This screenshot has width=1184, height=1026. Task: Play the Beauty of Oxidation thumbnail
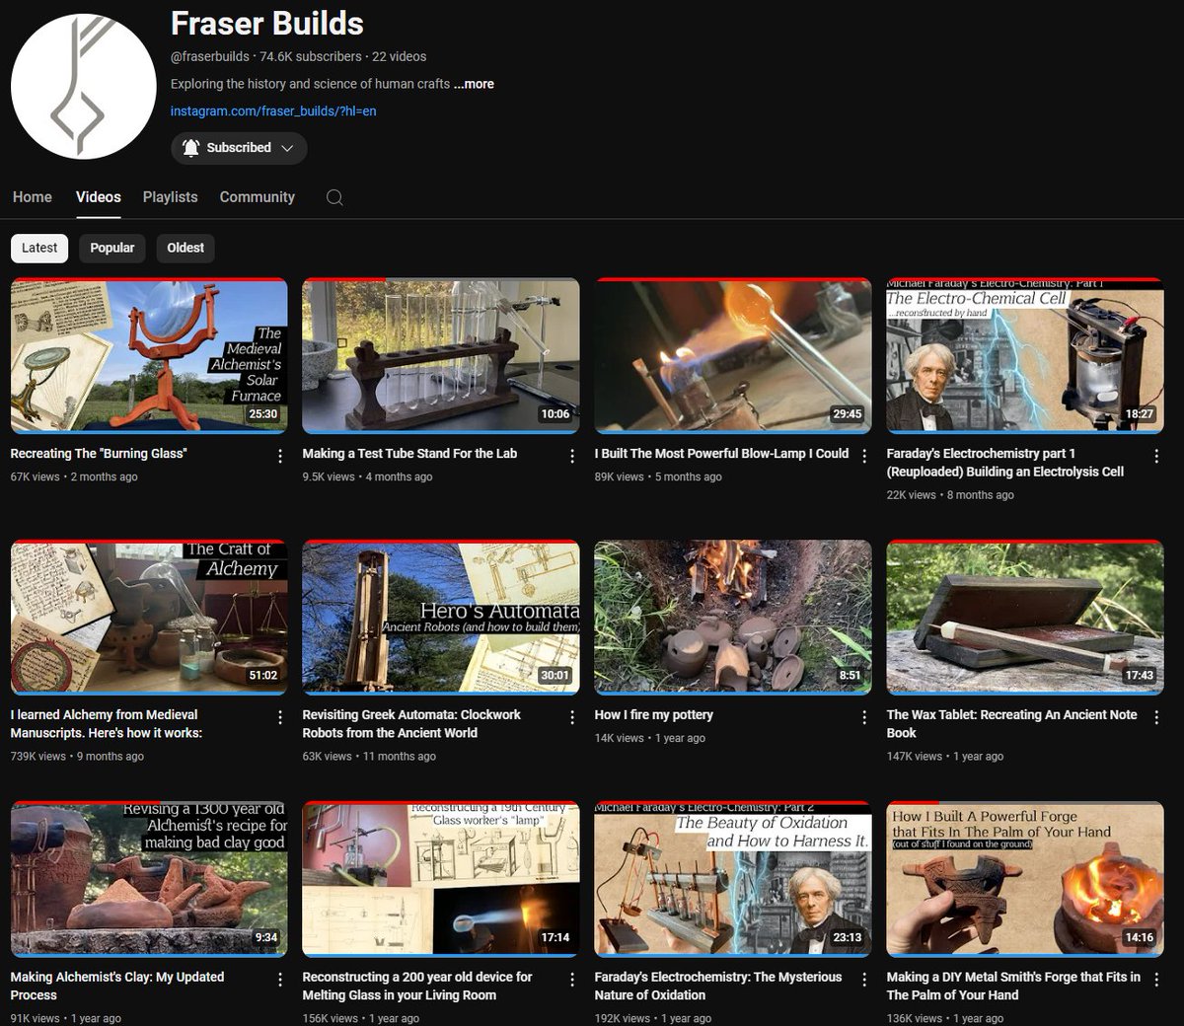[733, 879]
